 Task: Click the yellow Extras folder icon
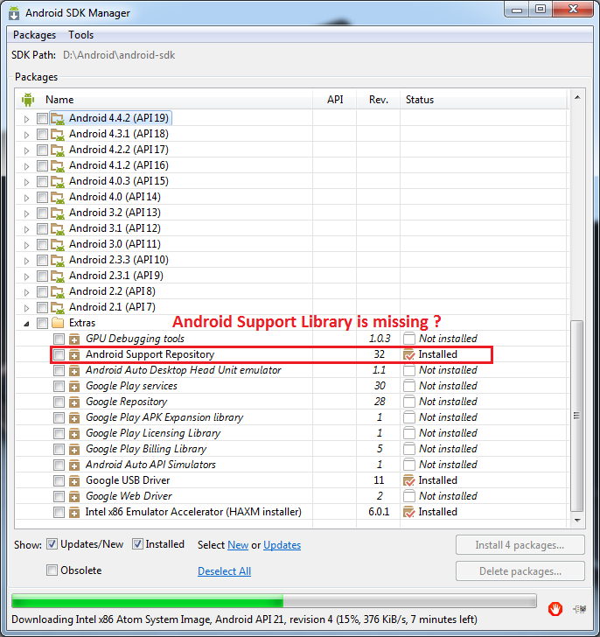click(x=58, y=323)
